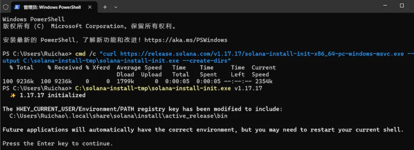Click the "Press the Enter key to continue" line
Image resolution: width=414 pixels, height=150 pixels.
tap(58, 143)
